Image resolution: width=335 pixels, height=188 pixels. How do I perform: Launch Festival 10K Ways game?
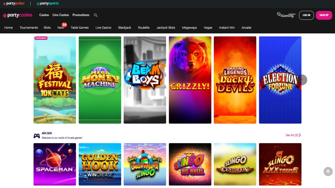click(55, 80)
